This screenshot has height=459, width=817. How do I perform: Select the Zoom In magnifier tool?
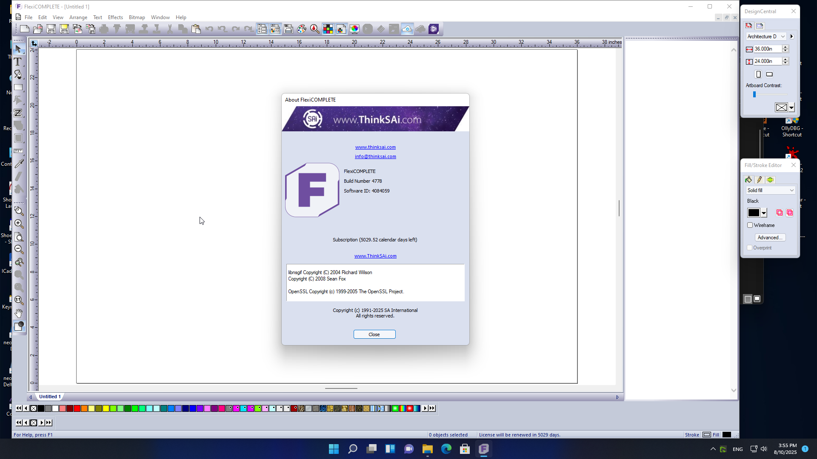coord(19,224)
